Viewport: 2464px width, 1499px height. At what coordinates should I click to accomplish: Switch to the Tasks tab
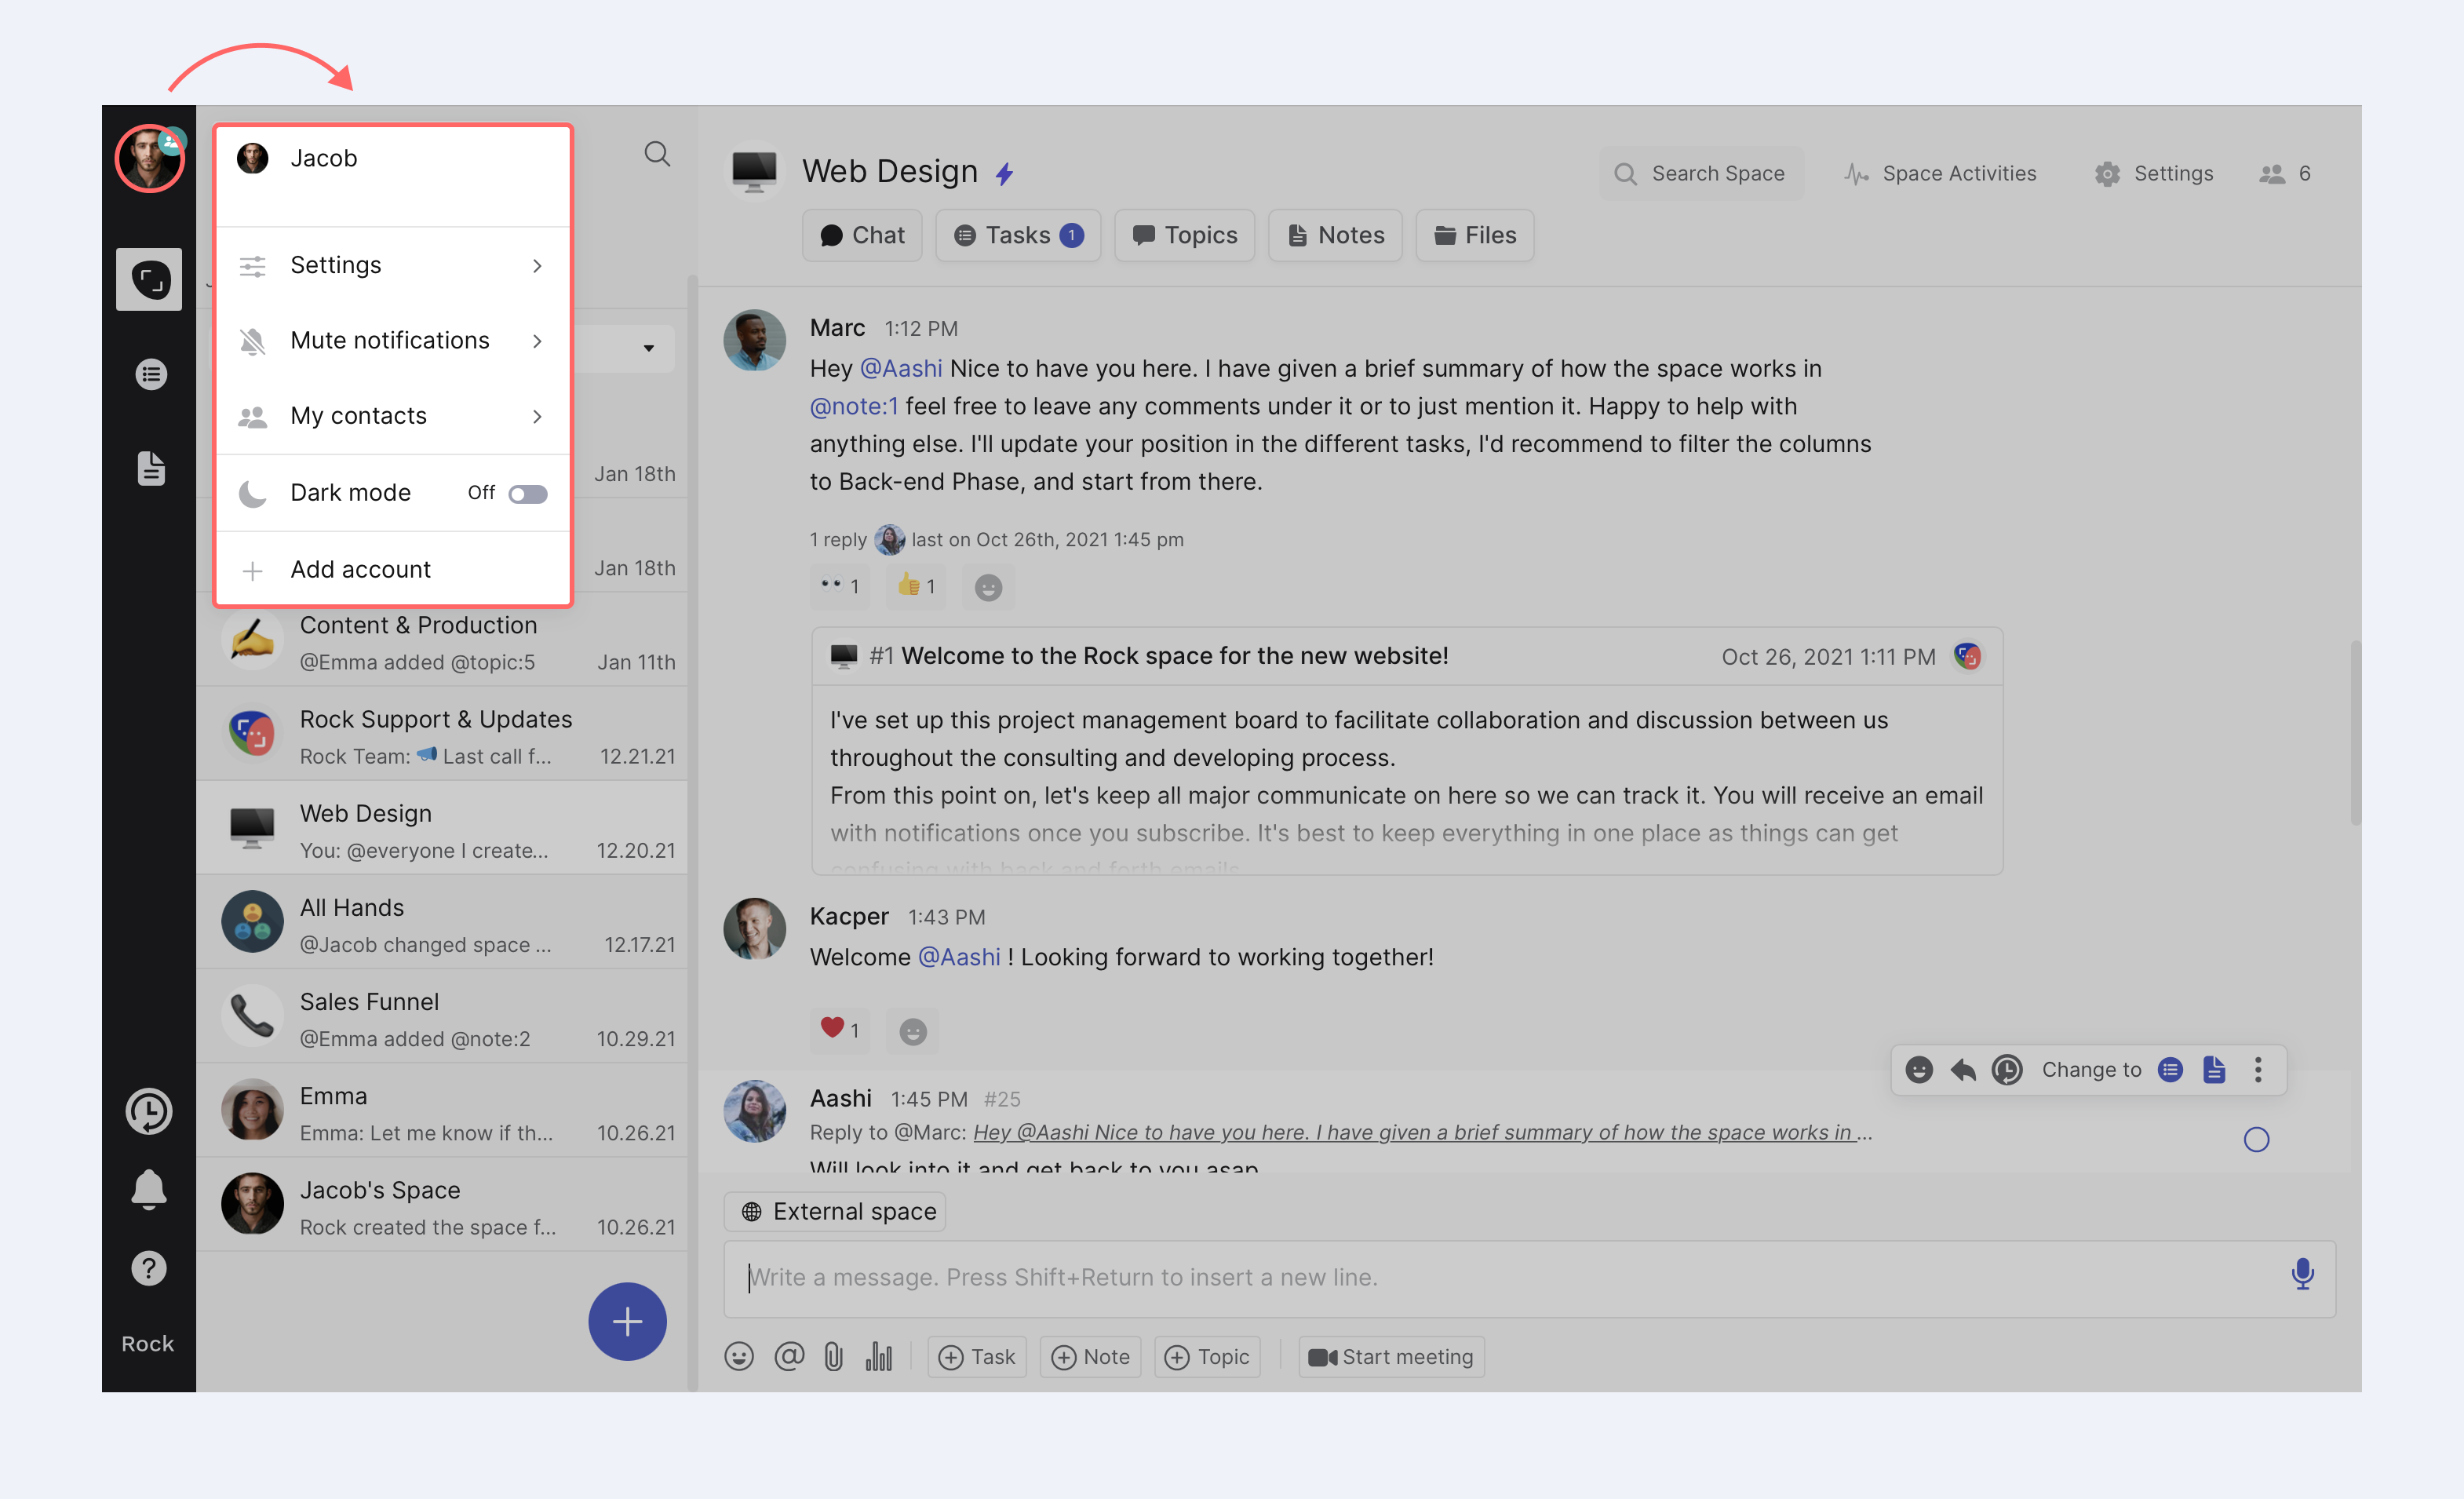(x=1017, y=235)
